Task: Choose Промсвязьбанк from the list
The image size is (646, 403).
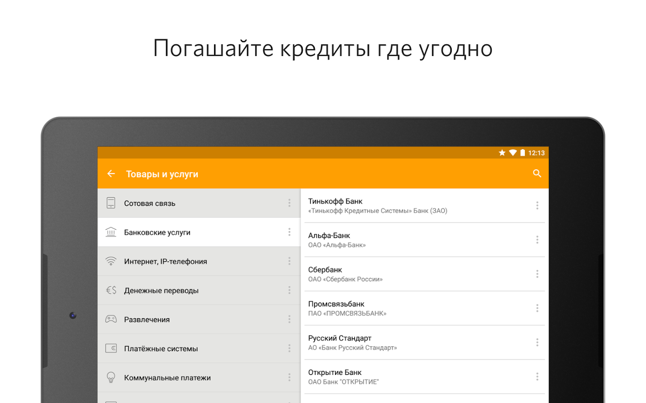Action: 424,308
